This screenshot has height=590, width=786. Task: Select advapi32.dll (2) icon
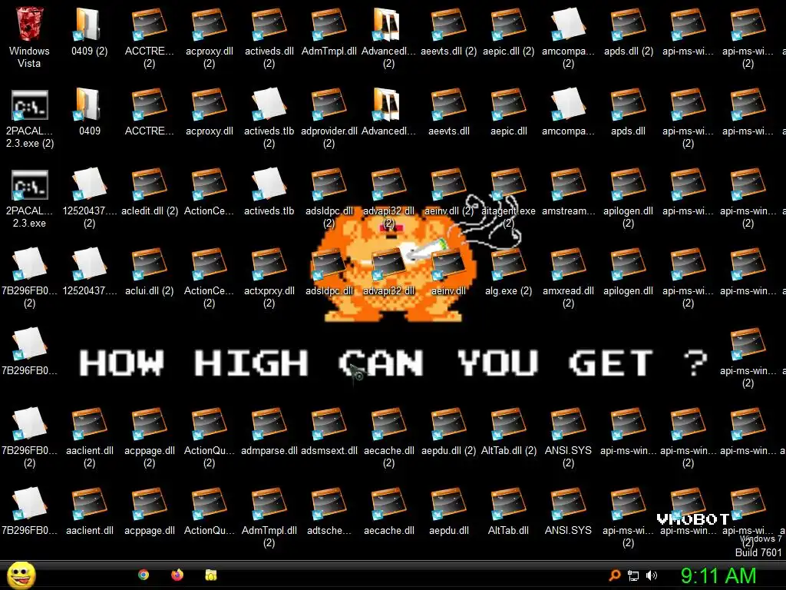click(x=388, y=184)
